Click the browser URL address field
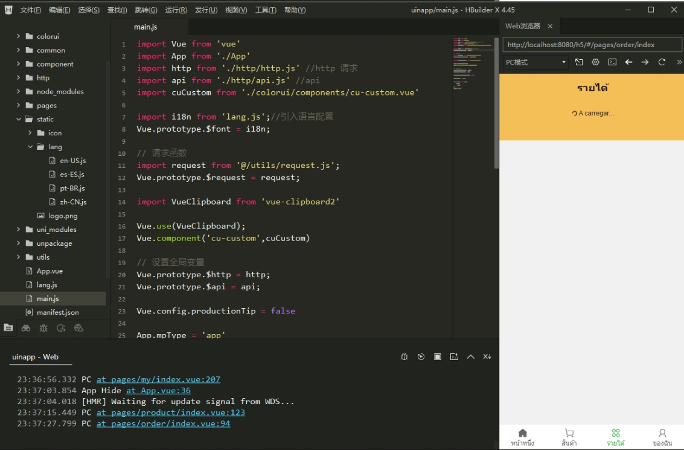 tap(592, 45)
